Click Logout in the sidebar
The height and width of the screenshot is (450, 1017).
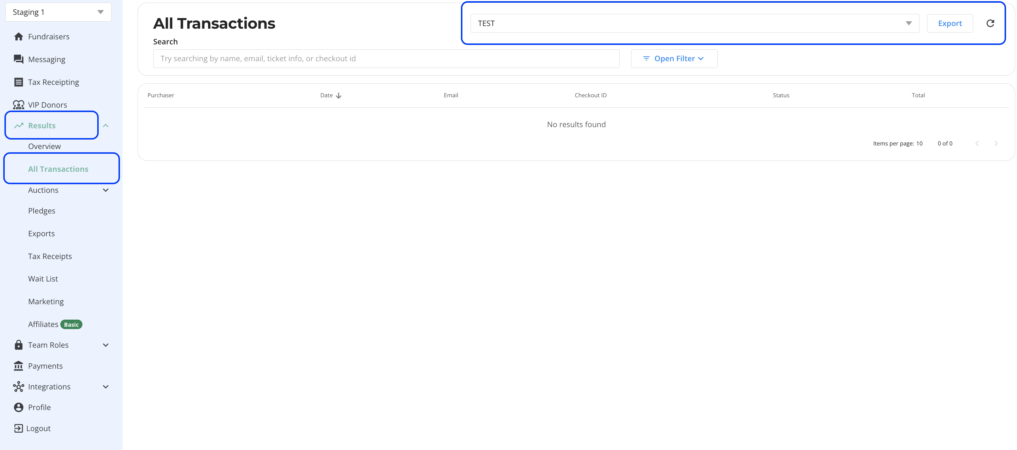click(38, 428)
